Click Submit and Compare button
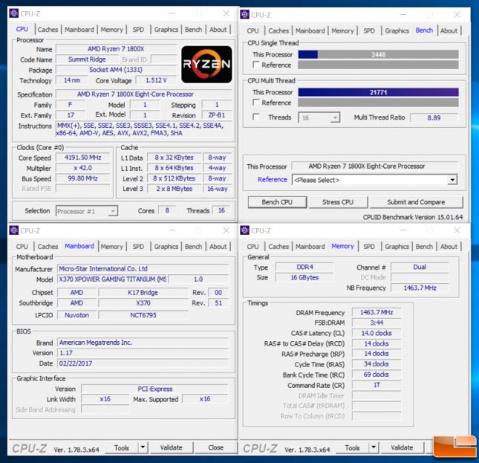This screenshot has height=463, width=479. 416,202
